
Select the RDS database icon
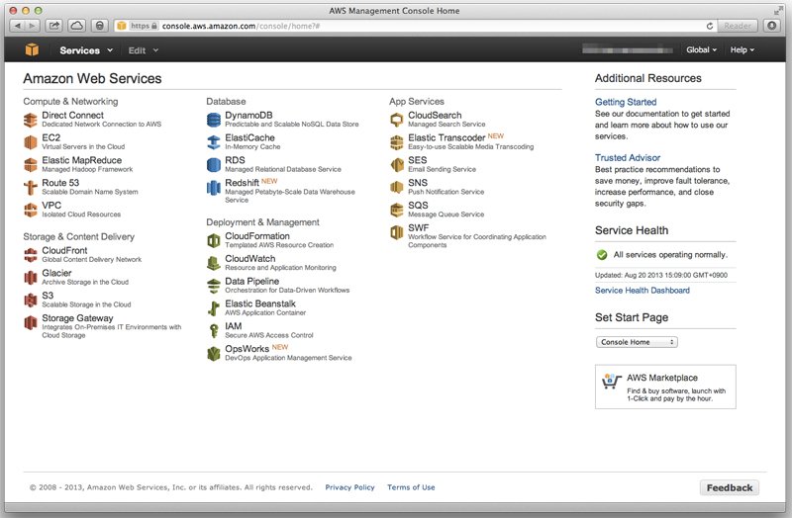click(214, 165)
